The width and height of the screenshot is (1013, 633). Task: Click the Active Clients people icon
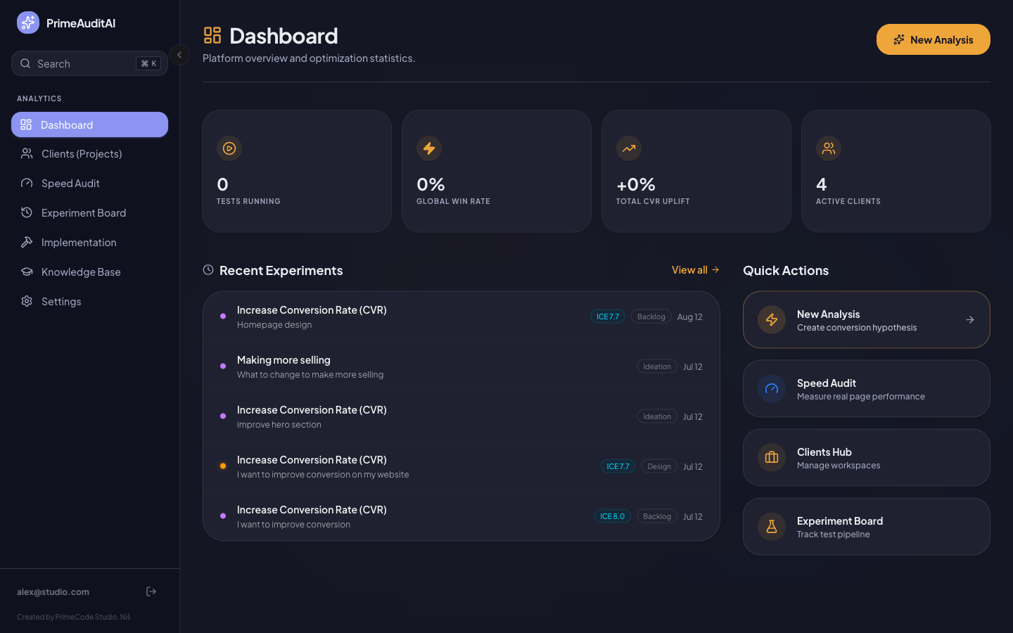pyautogui.click(x=829, y=148)
